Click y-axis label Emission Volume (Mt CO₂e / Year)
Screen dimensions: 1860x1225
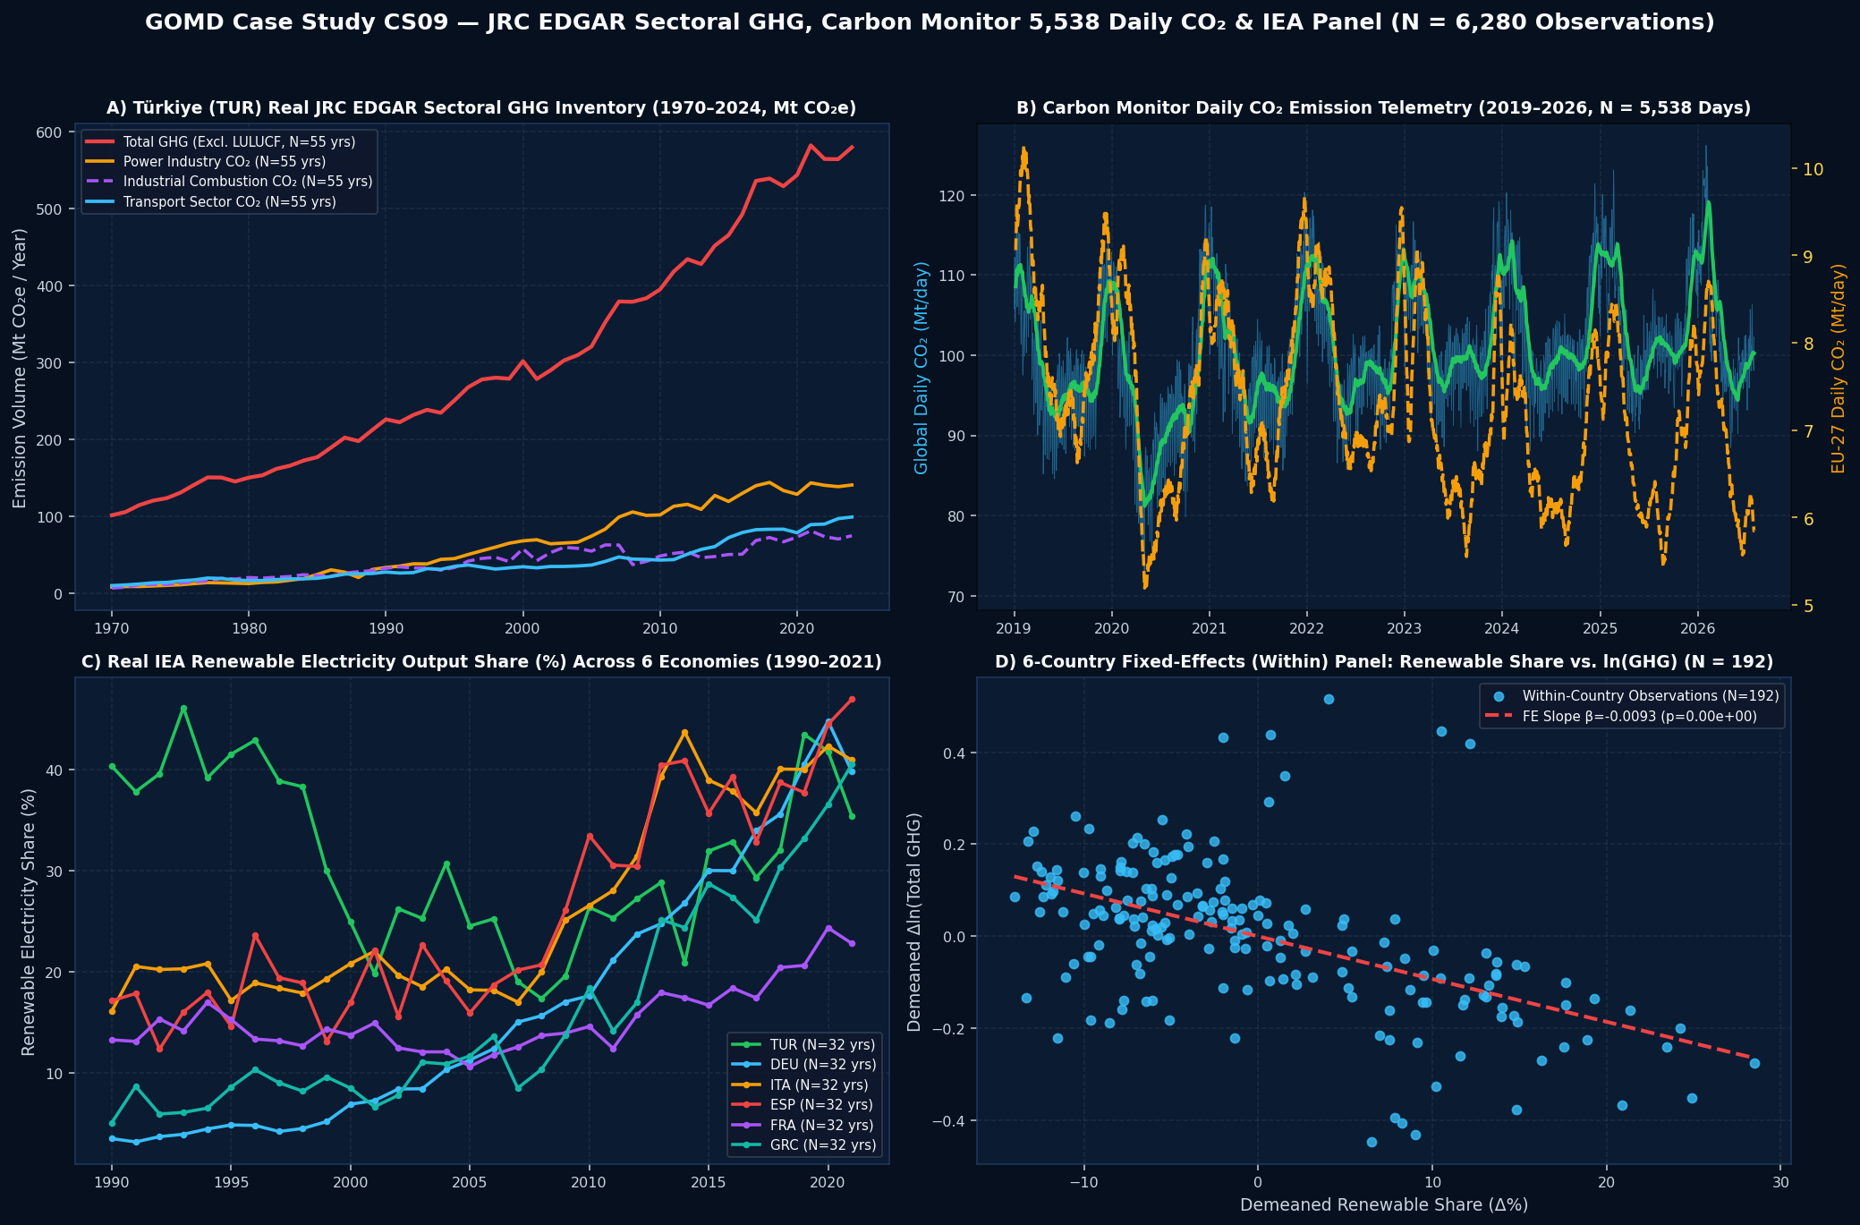pos(21,368)
